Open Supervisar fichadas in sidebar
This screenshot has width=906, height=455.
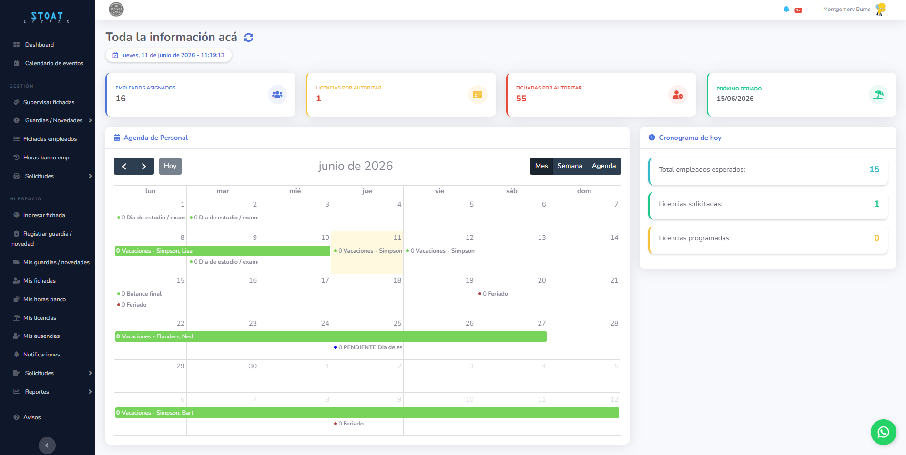[x=48, y=102]
